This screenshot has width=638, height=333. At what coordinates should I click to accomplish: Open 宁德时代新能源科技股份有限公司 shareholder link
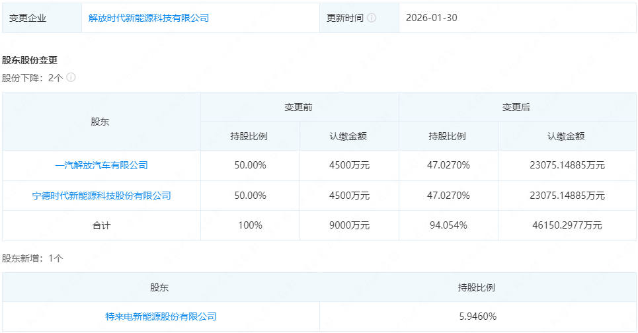[x=101, y=196]
